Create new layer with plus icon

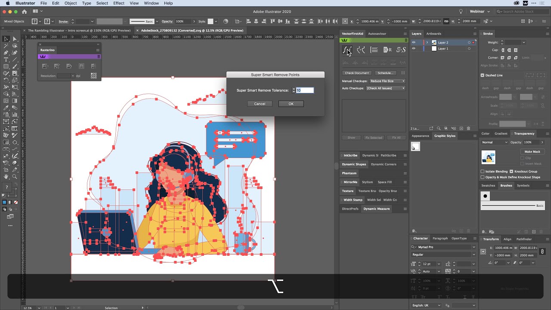pos(461,128)
